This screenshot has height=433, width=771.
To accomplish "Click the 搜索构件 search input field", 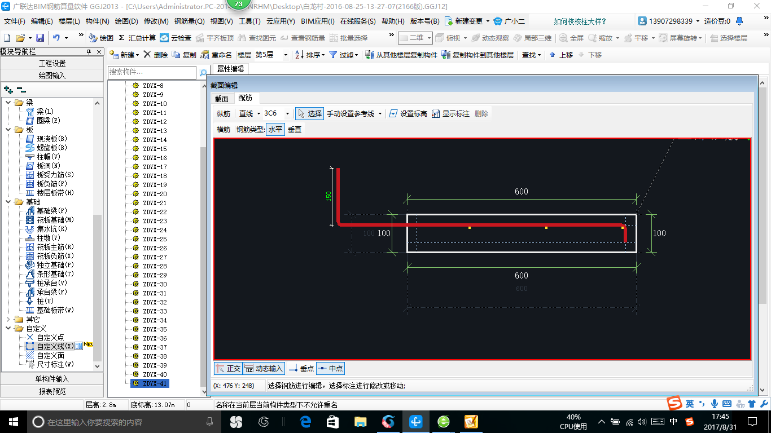I will pos(152,73).
